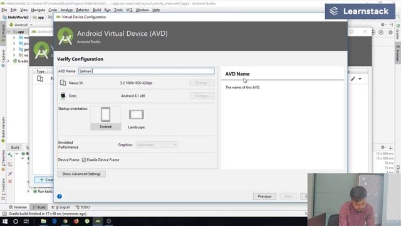Screen dimensions: 401x226
Task: Click the Create Virtual Device button
Action: pos(44,180)
